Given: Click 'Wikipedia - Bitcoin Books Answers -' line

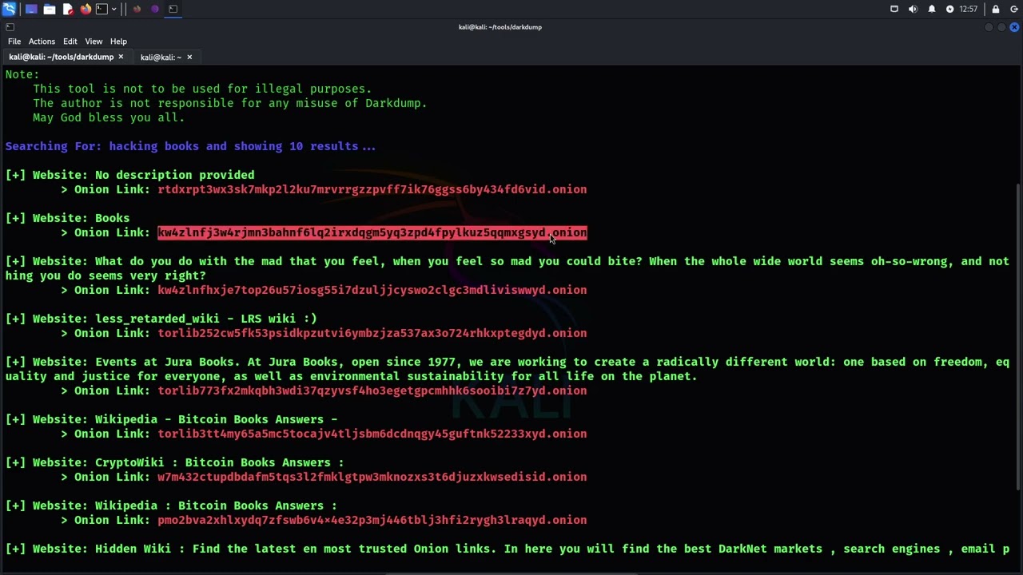Looking at the screenshot, I should click(x=171, y=419).
